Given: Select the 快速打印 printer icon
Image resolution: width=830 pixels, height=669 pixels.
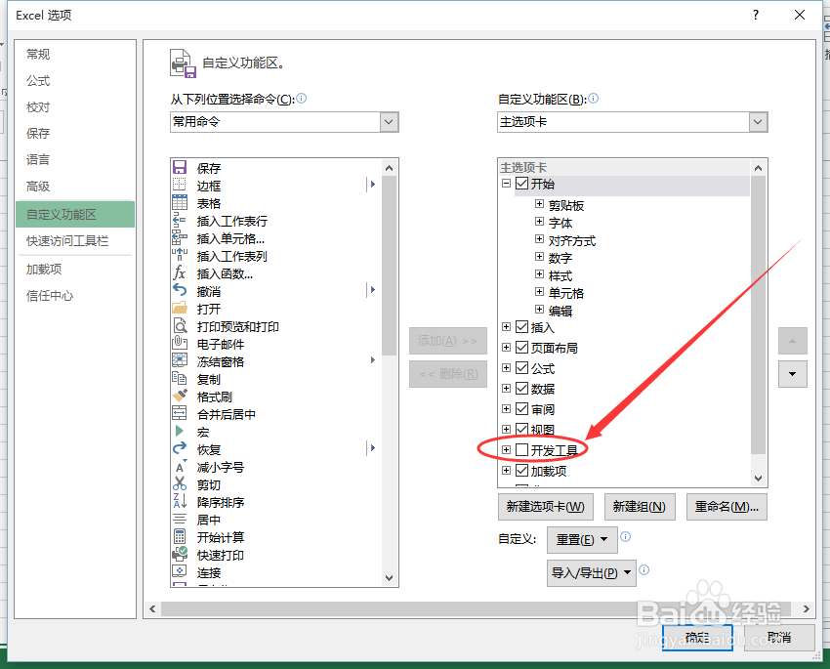Looking at the screenshot, I should pos(180,554).
